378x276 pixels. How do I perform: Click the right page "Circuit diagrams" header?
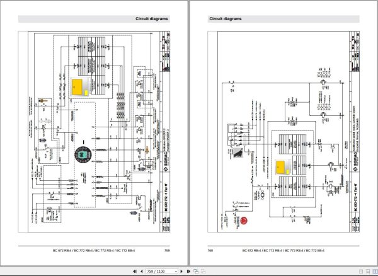226,19
